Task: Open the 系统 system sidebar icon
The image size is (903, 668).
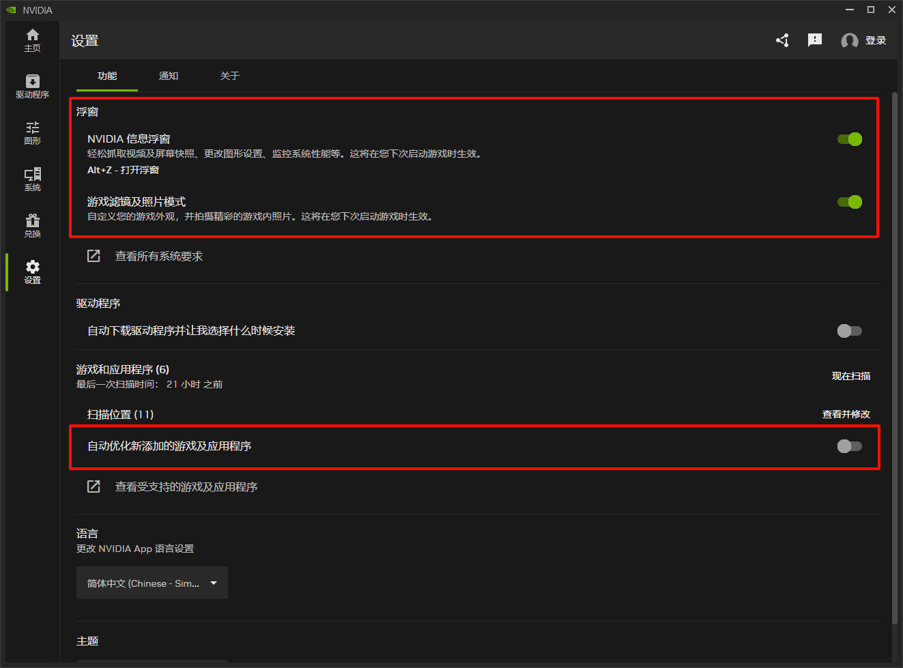Action: pyautogui.click(x=32, y=179)
